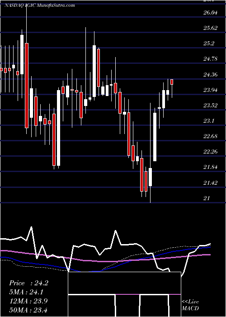This screenshot has width=226, height=317.
Task: Click the 50MA : 23.4 readout
Action: (28, 310)
